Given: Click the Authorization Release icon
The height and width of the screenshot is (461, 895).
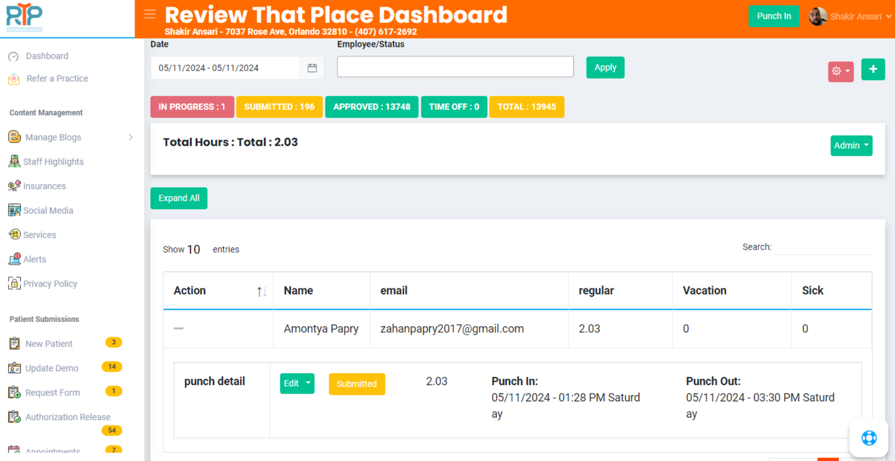Looking at the screenshot, I should coord(15,417).
